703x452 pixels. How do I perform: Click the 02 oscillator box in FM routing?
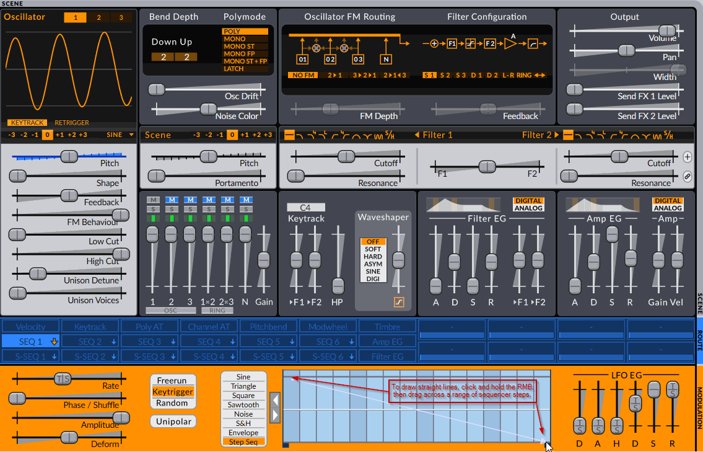[x=330, y=60]
